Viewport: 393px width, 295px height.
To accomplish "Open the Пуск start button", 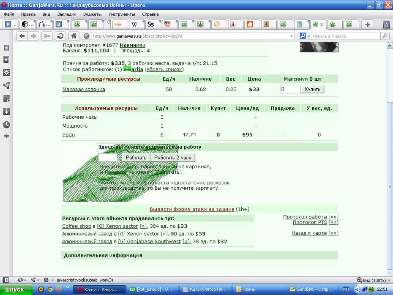I will tap(16, 290).
